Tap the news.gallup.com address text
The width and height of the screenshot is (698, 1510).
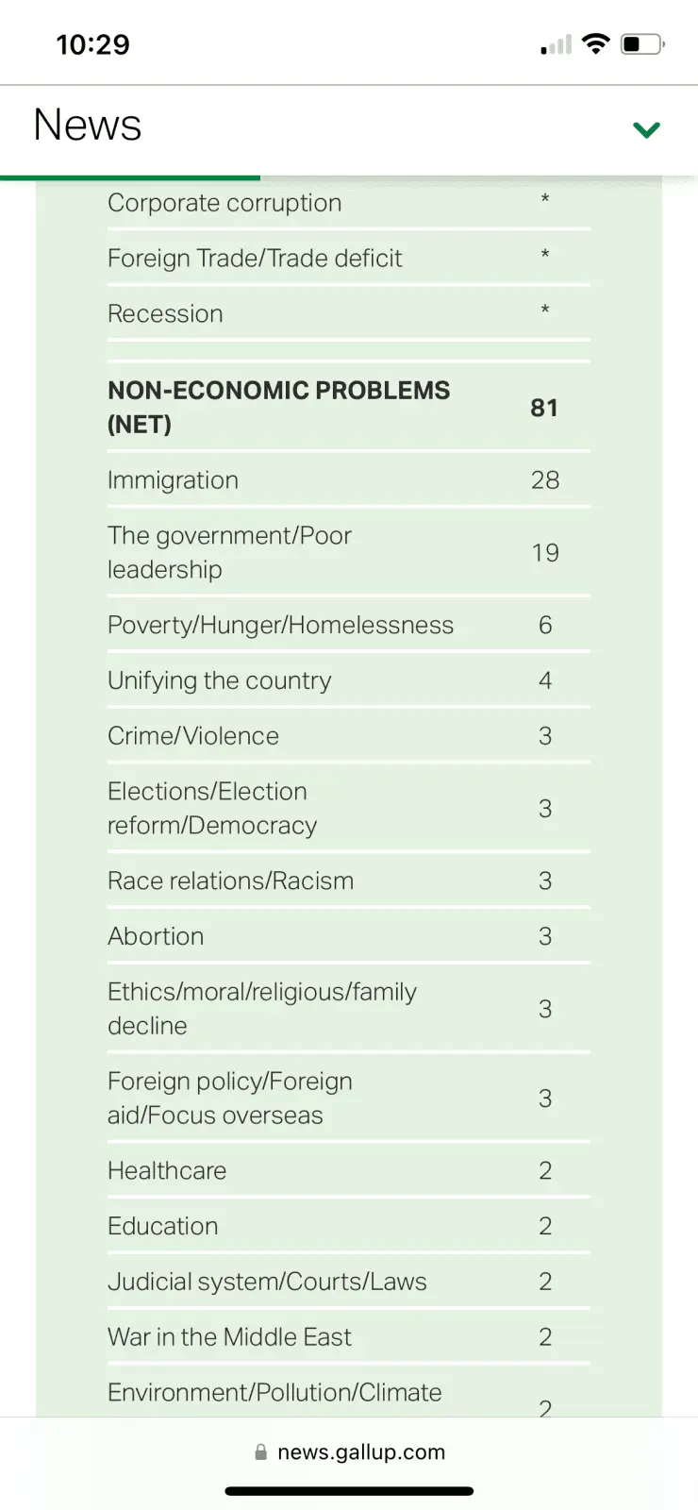tap(360, 1452)
